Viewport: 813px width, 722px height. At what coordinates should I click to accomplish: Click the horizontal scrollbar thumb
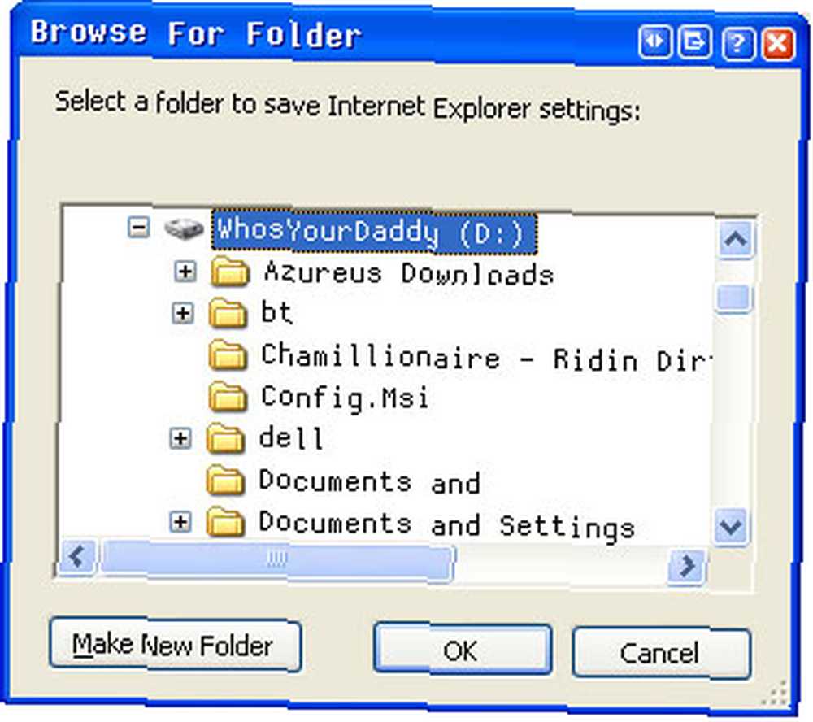[x=278, y=559]
